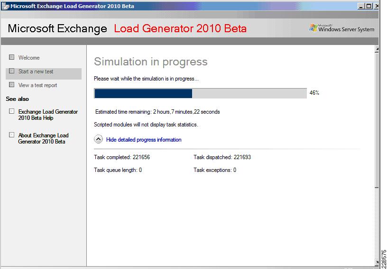Click Hide detailed progress information link
The height and width of the screenshot is (269, 387).
pos(144,140)
